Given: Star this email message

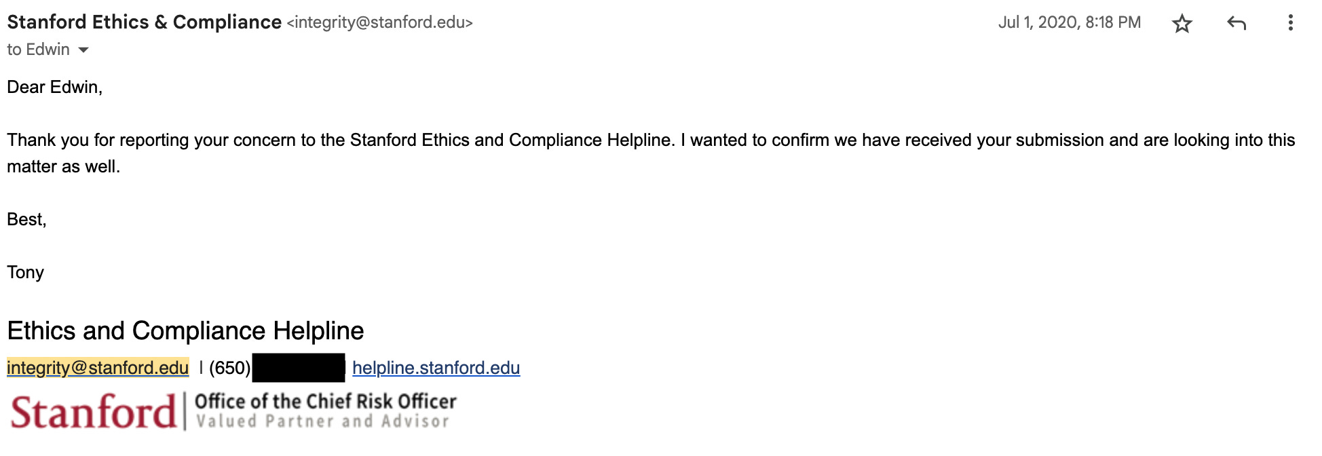Looking at the screenshot, I should point(1182,24).
